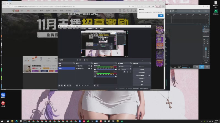Move source down in Sources panel
The width and height of the screenshot is (220, 123).
[x=88, y=86]
